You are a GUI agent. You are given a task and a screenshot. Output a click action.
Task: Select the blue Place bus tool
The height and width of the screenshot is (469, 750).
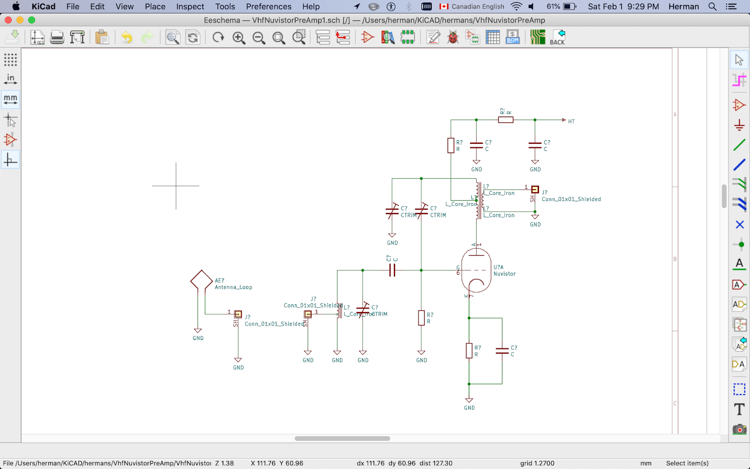click(x=739, y=165)
